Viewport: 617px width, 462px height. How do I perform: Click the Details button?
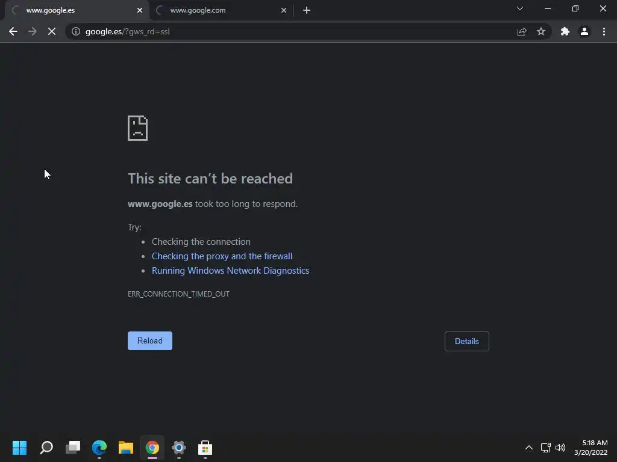[467, 342]
